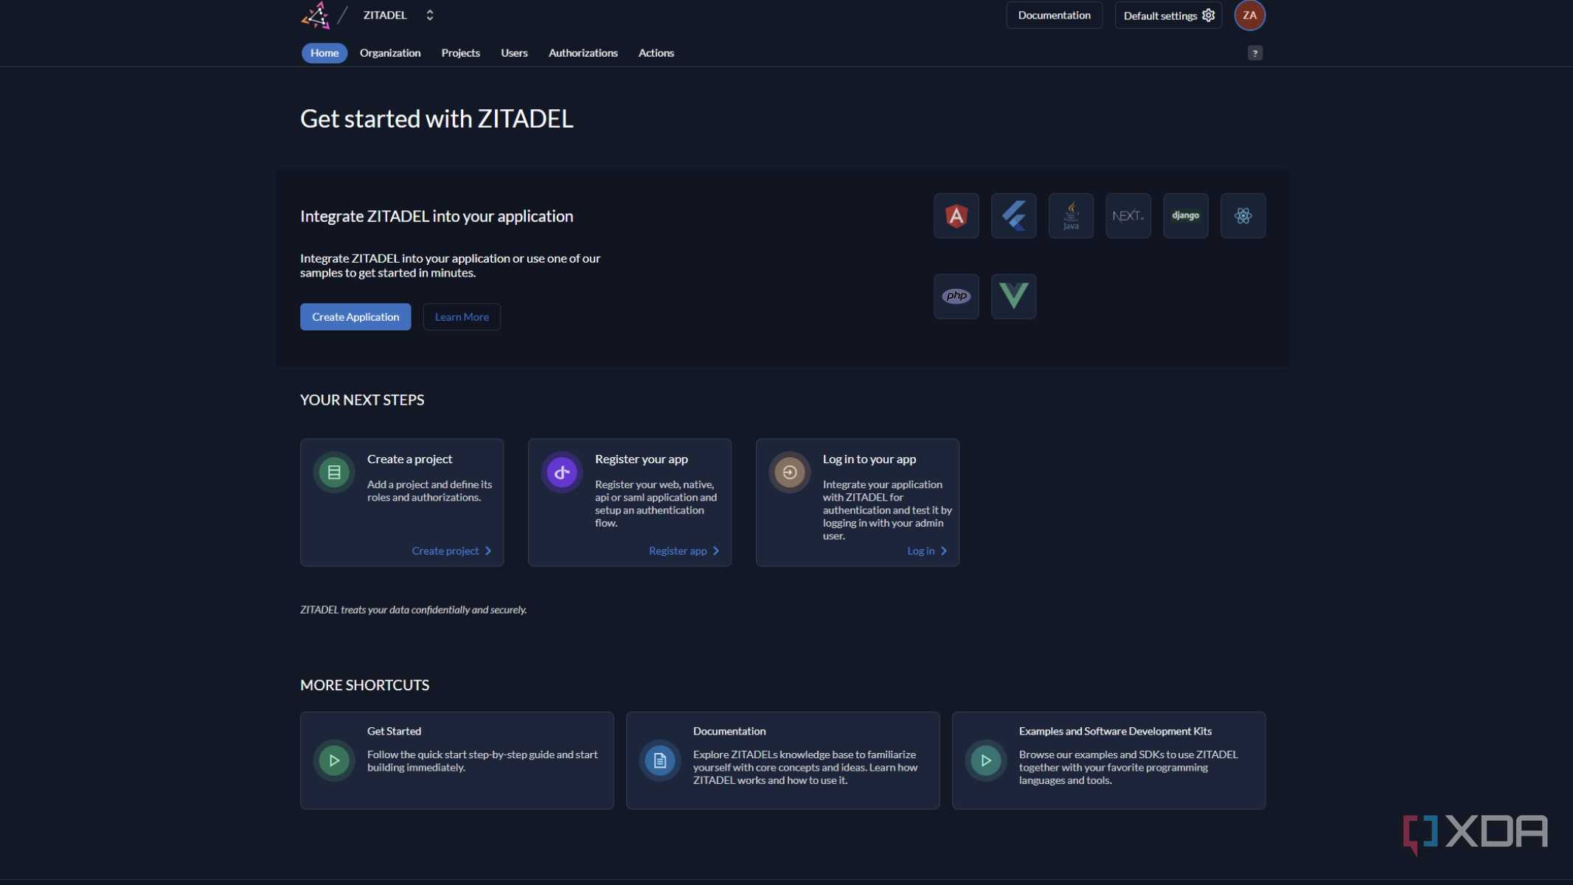The height and width of the screenshot is (885, 1573).
Task: Click the Log in to your app title
Action: coord(869,459)
